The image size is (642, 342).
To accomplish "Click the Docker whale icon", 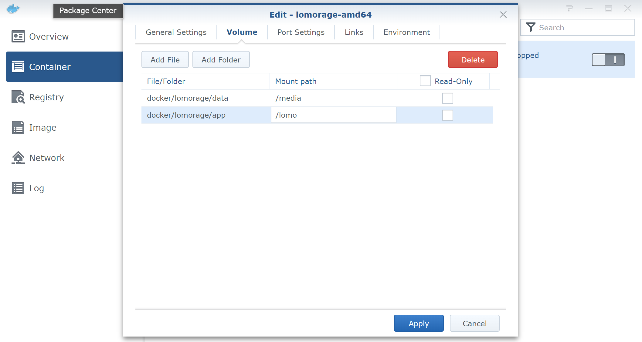I will pos(13,9).
